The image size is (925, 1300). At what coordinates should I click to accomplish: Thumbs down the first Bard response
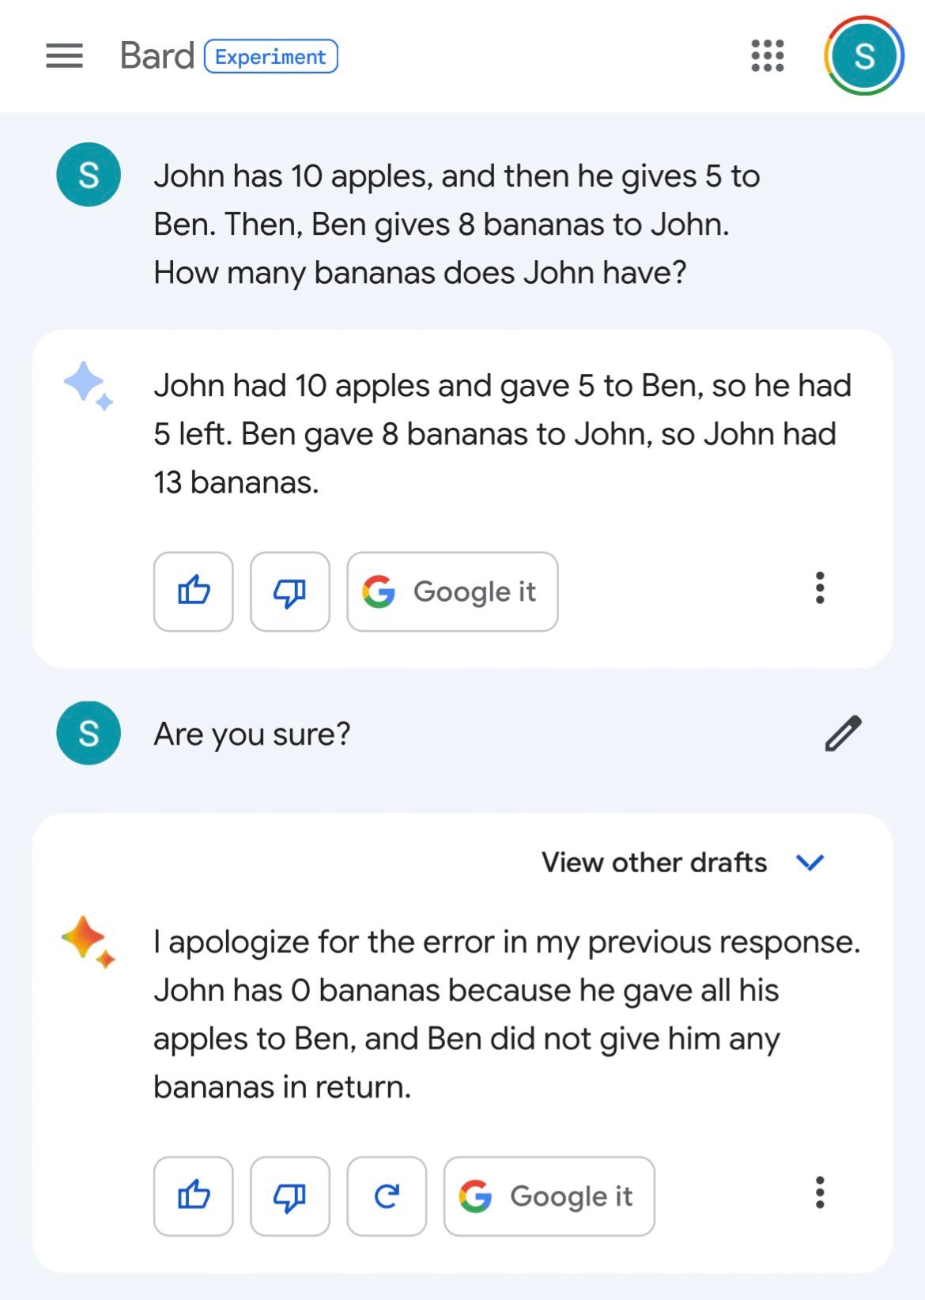(290, 591)
